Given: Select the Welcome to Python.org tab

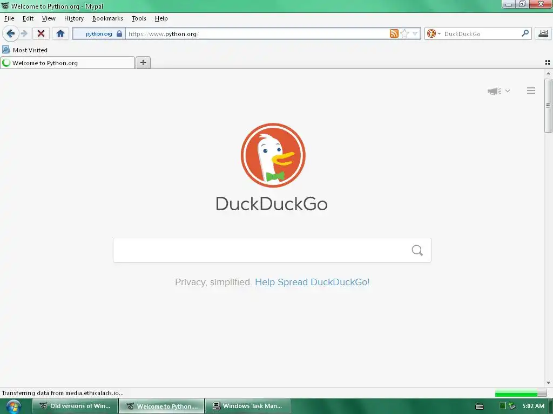Looking at the screenshot, I should [x=68, y=63].
